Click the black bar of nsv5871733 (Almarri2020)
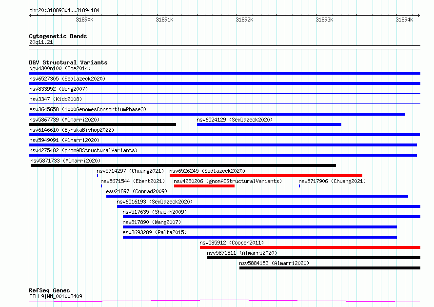The width and height of the screenshot is (434, 307). (x=183, y=165)
